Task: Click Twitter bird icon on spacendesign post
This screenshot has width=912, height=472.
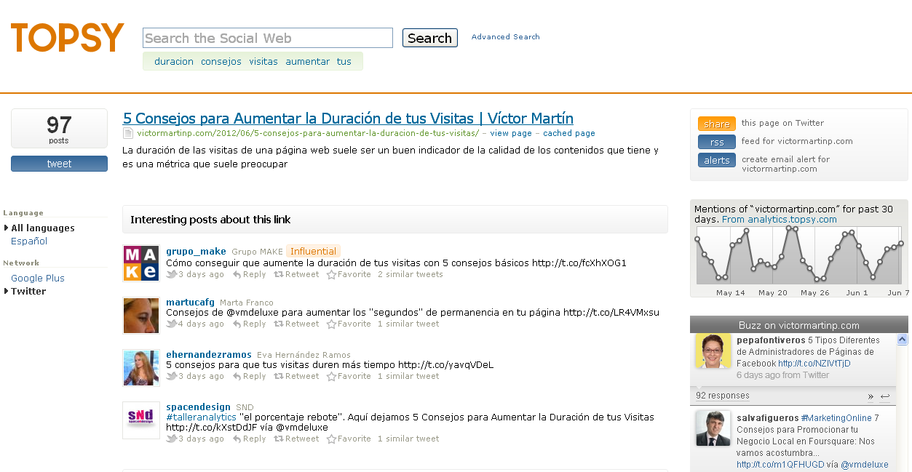Action: pos(172,439)
